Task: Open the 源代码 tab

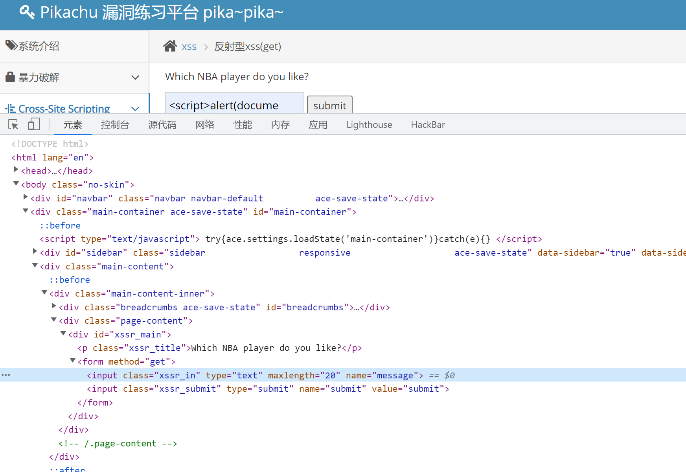Action: 162,125
